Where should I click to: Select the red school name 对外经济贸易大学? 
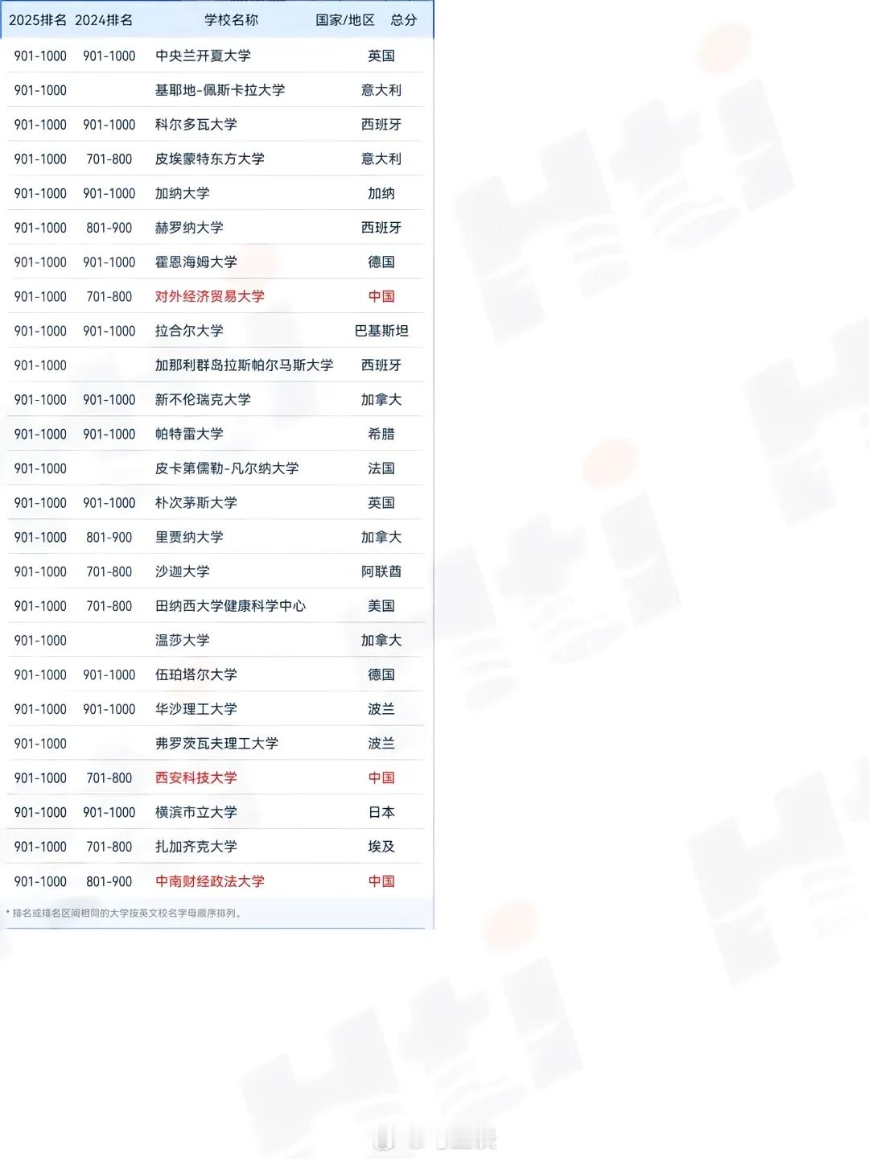pos(210,297)
